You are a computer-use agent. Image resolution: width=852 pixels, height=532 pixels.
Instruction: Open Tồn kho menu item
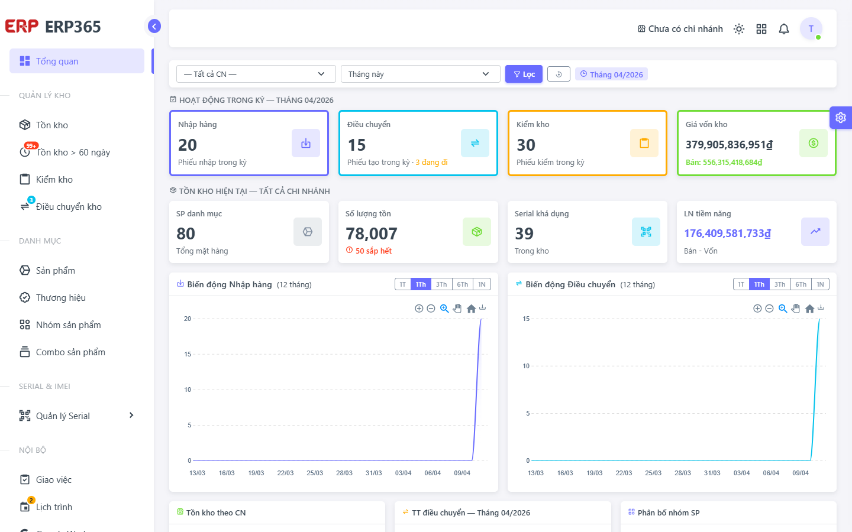(77, 125)
